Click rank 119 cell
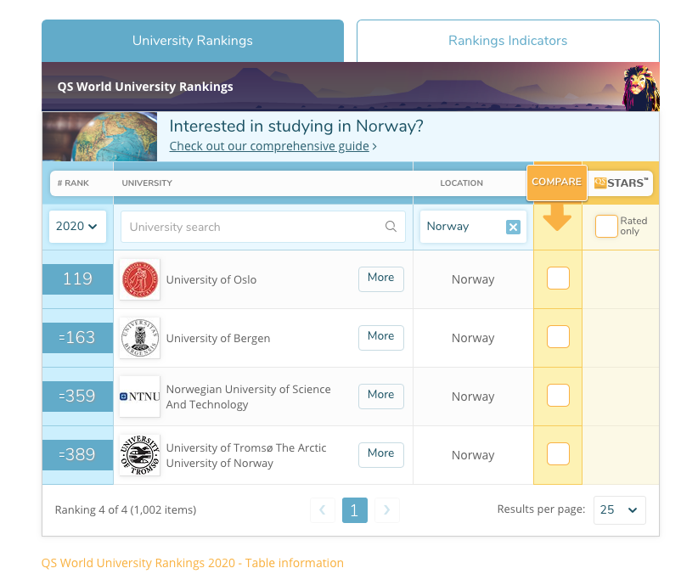This screenshot has height=585, width=681. click(x=78, y=279)
